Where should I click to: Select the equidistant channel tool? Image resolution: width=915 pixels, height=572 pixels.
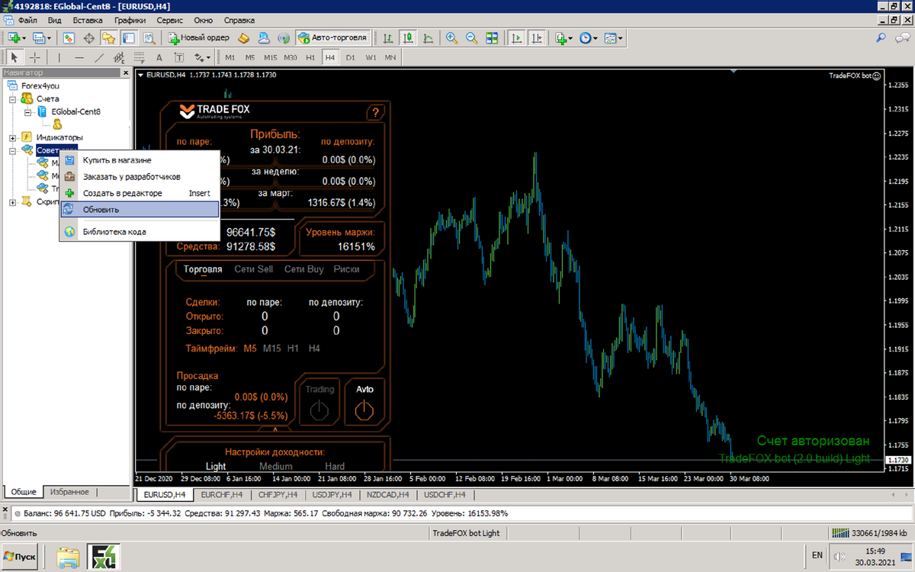tap(119, 57)
